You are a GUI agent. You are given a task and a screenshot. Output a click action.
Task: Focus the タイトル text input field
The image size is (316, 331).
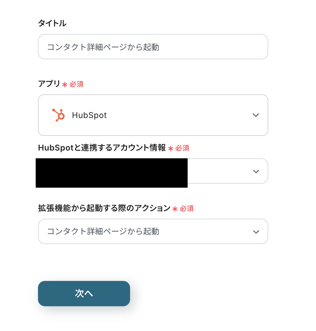pos(153,47)
